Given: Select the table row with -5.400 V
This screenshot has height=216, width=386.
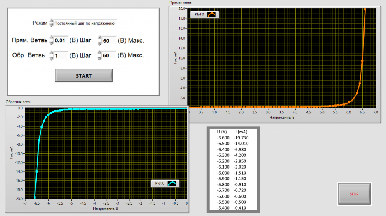Looking at the screenshot, I should (232, 208).
